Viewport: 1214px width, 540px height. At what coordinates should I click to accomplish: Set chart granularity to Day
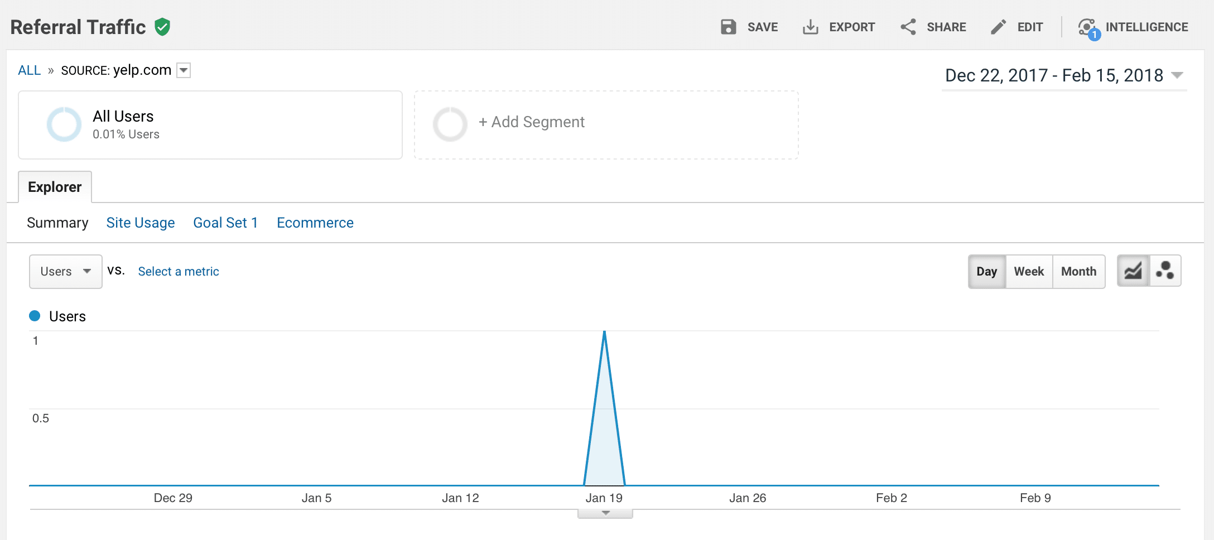(987, 272)
